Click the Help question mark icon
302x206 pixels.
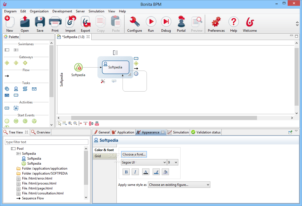[234, 24]
